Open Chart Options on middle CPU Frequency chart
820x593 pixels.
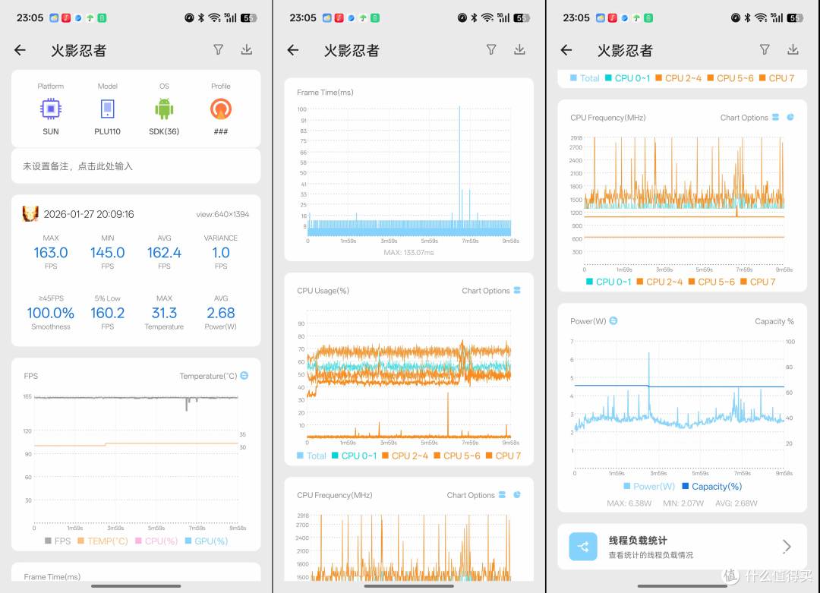[x=475, y=495]
